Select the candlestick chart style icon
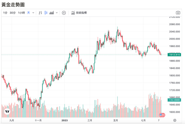The width and height of the screenshot is (185, 124). coord(46,13)
